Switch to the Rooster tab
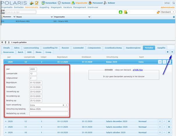Screen dimensions: 176x136 point(65,48)
